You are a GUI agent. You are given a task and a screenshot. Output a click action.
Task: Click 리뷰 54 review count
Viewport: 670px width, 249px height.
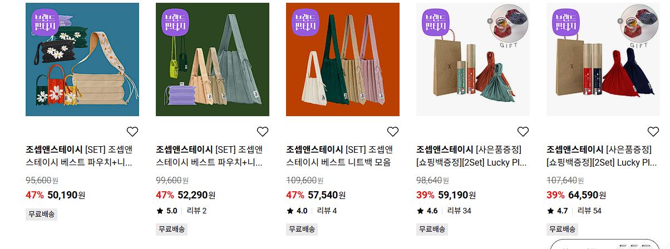pyautogui.click(x=589, y=211)
